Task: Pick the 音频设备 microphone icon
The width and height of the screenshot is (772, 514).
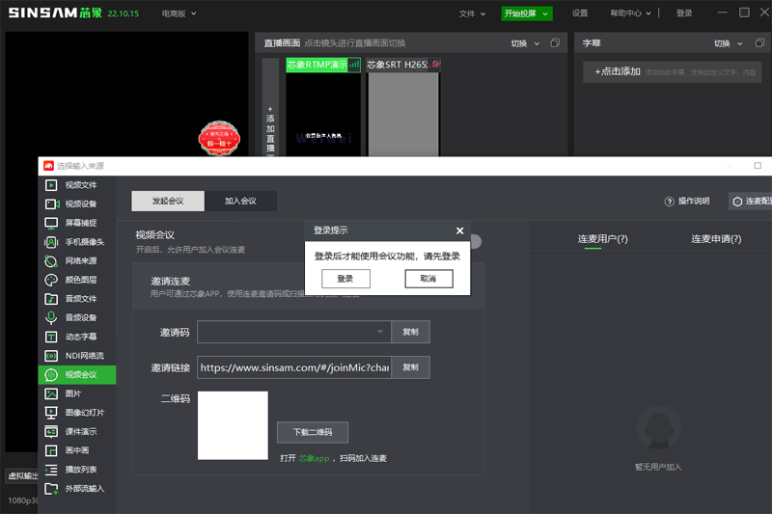Action: point(51,317)
